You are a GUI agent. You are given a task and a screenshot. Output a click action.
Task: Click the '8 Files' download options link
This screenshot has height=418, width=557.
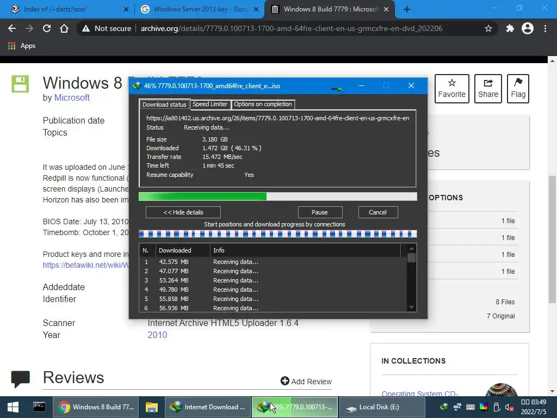(505, 302)
